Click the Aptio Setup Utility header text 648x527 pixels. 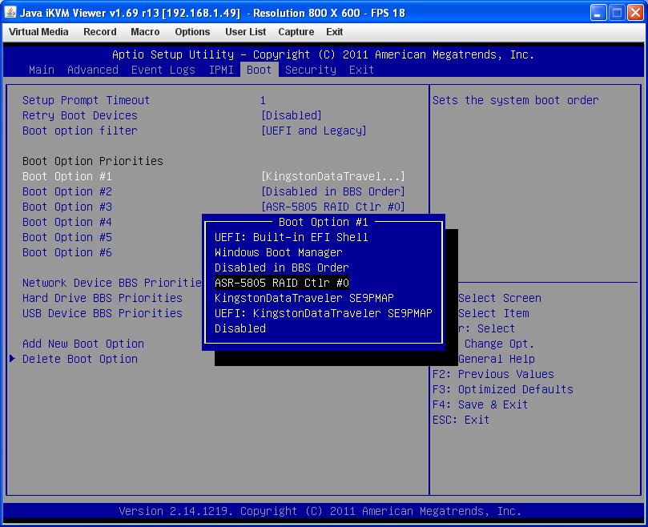click(x=323, y=54)
